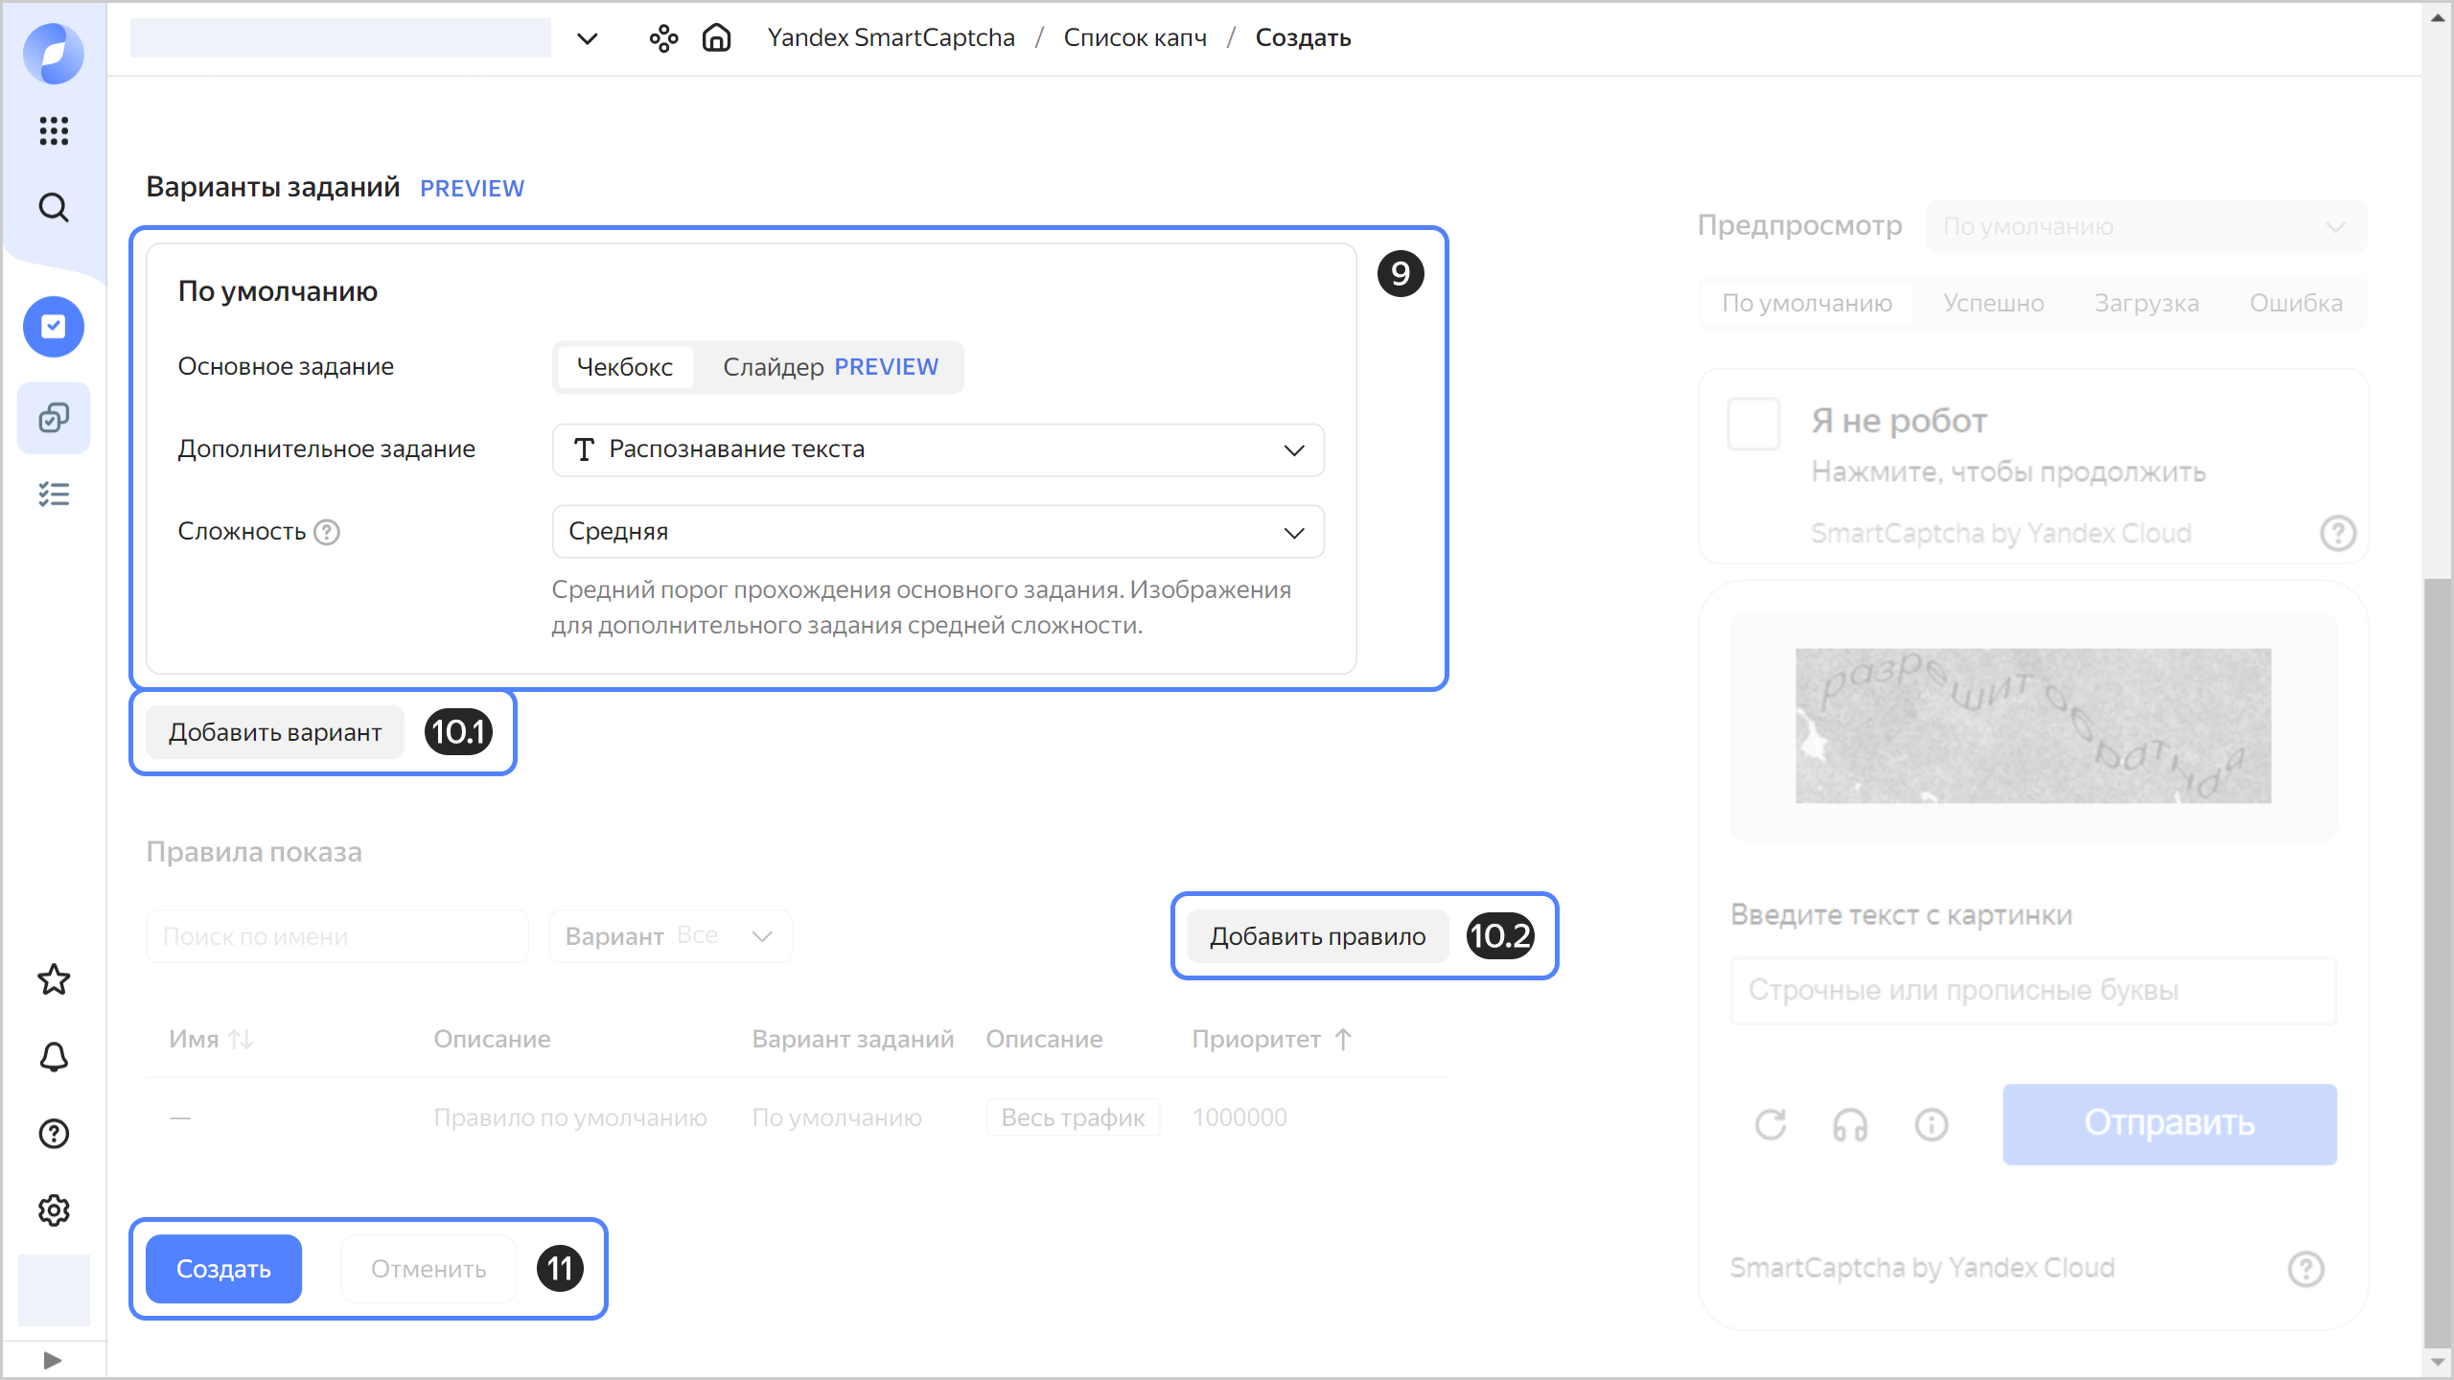Open the SmartCaptcha service icon in sidebar

[54, 327]
